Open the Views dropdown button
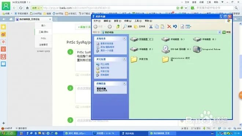242x136 pixels. pos(188,26)
